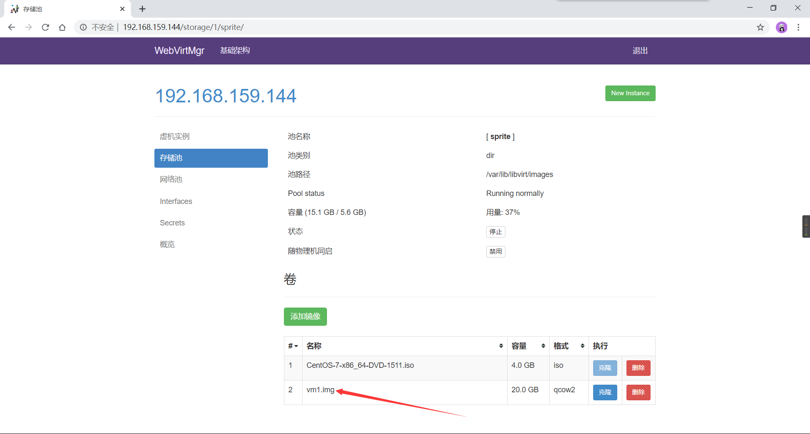
Task: Click the browser forward arrow
Action: 28,27
